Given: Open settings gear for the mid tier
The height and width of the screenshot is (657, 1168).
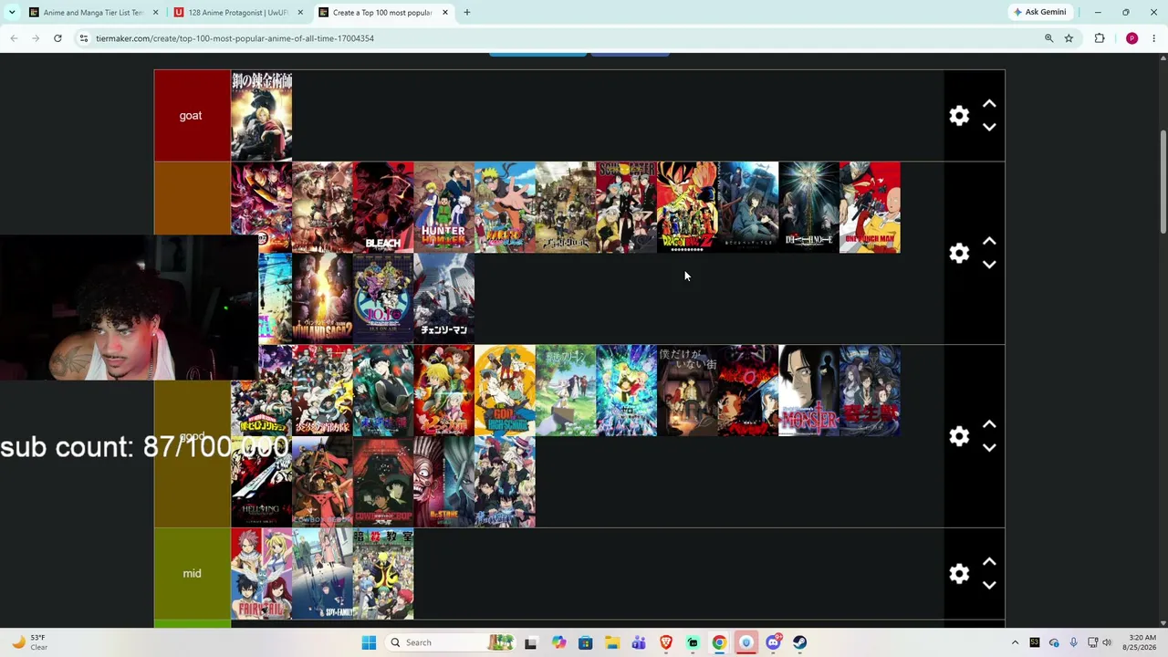Looking at the screenshot, I should (x=959, y=574).
